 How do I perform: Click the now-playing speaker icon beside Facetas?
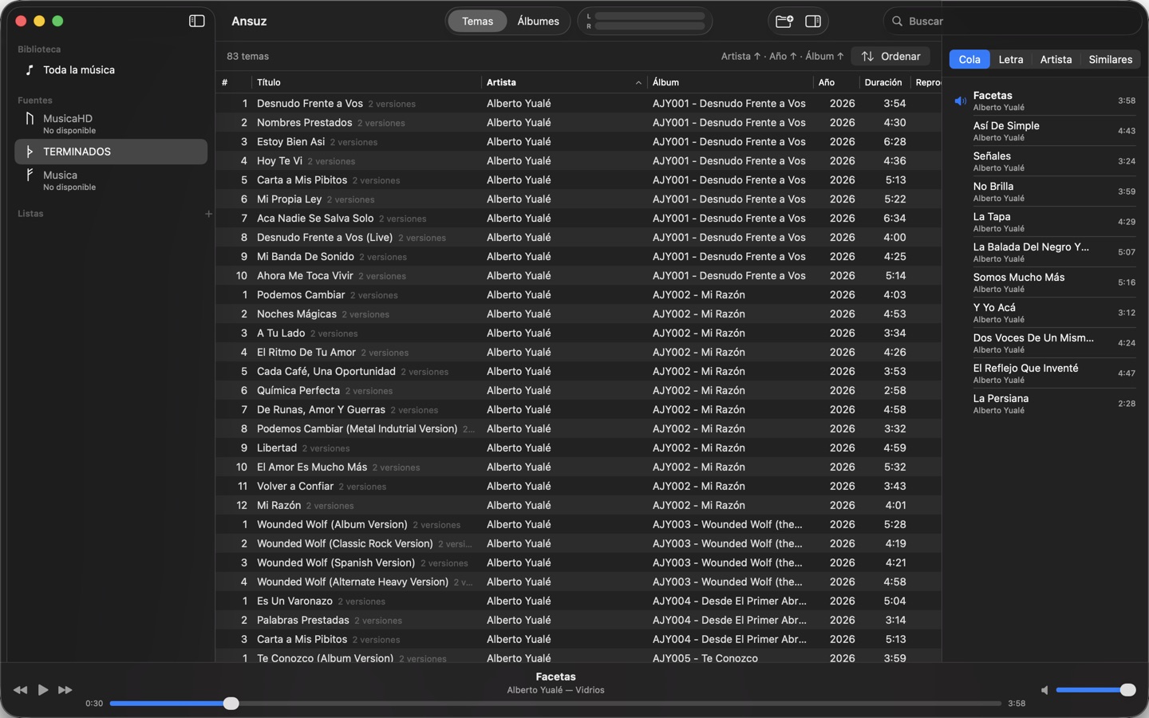coord(961,101)
